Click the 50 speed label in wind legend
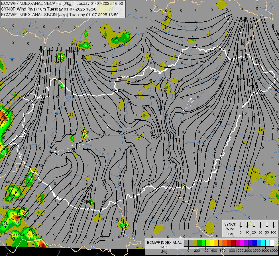 pyautogui.click(x=267, y=232)
